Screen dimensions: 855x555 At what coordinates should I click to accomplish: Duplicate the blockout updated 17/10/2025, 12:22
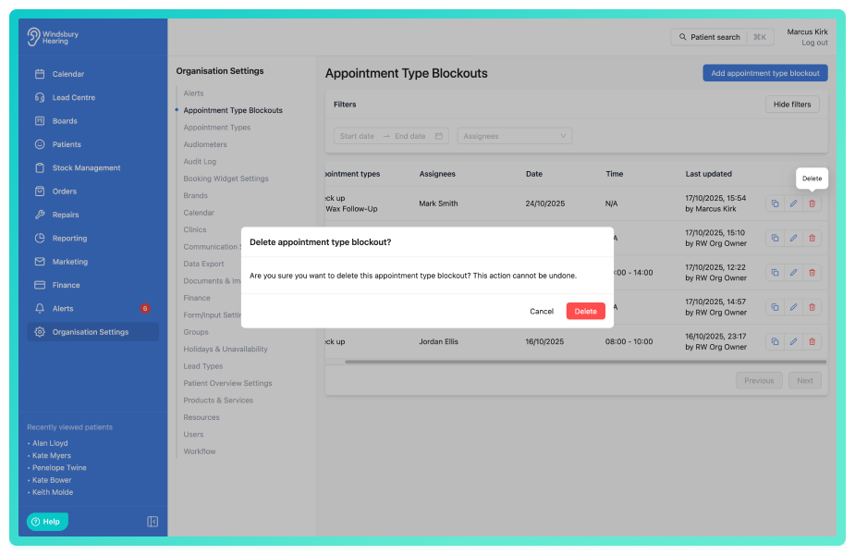coord(775,272)
